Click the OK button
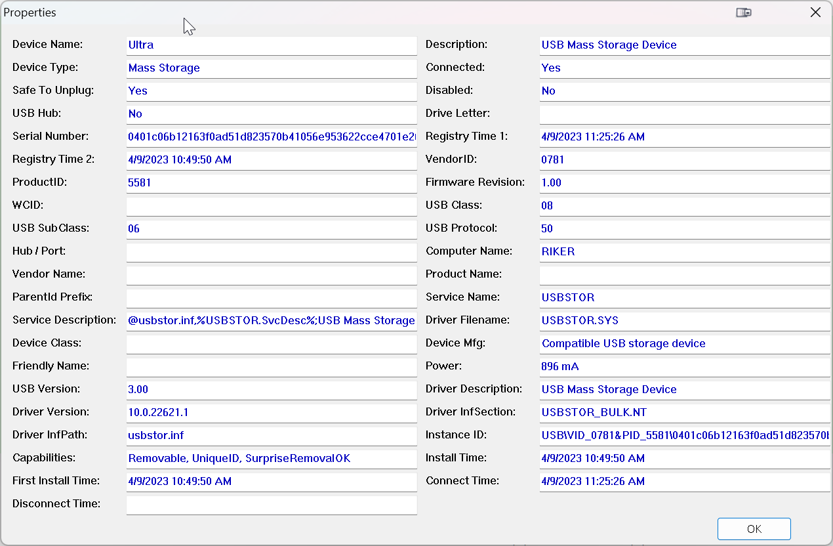Viewport: 833px width, 546px height. click(754, 529)
